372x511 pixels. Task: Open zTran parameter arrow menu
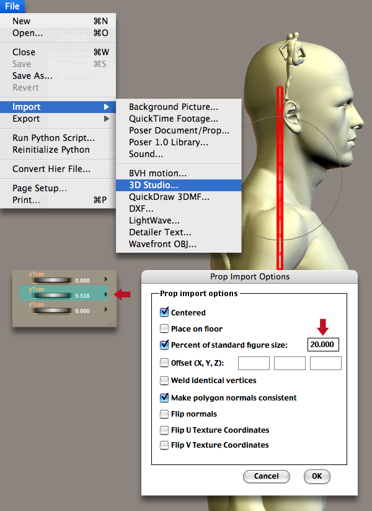pos(106,309)
